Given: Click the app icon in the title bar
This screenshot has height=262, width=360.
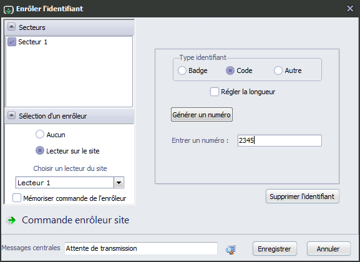Looking at the screenshot, I should tap(9, 9).
